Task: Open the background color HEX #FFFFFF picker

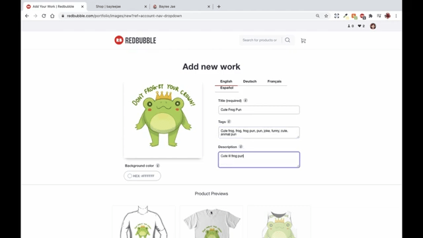Action: (142, 176)
